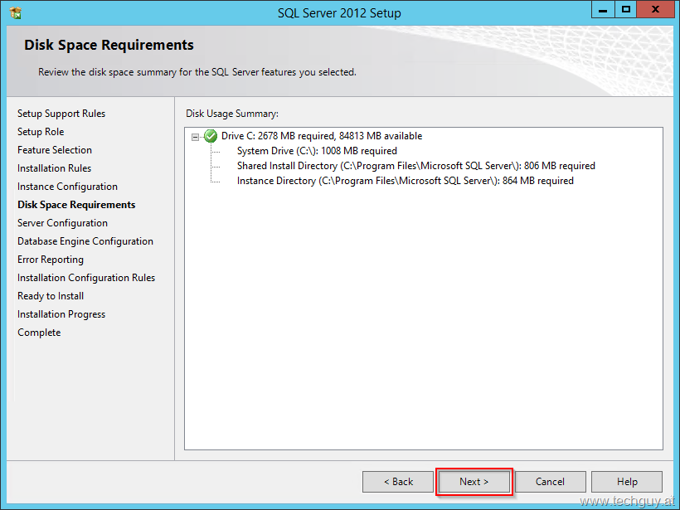Select Instance Directory 864 MB required row
Viewport: 680px width, 510px height.
pos(405,181)
